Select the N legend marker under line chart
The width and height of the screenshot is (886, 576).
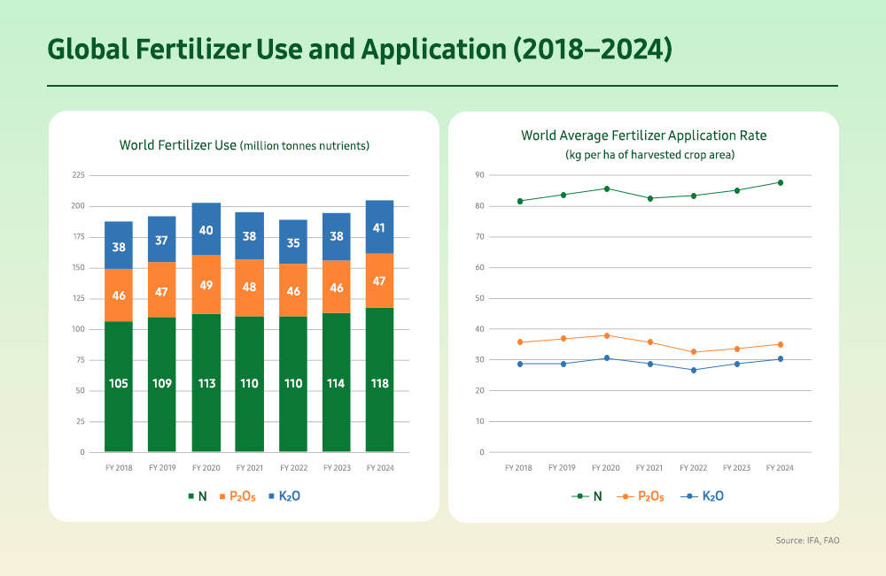click(x=579, y=496)
